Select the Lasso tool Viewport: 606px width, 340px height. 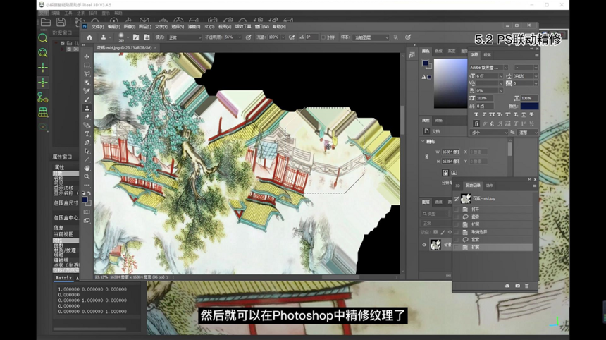[87, 73]
